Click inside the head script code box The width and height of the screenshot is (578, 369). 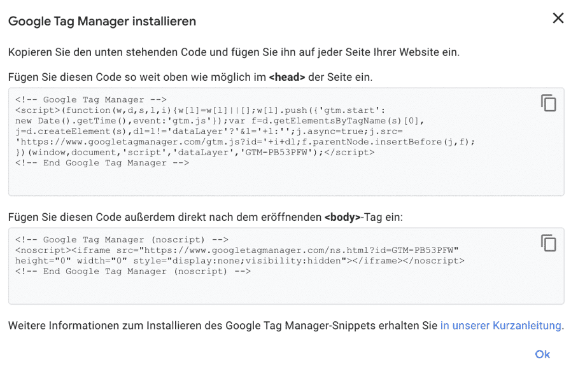[x=286, y=142]
